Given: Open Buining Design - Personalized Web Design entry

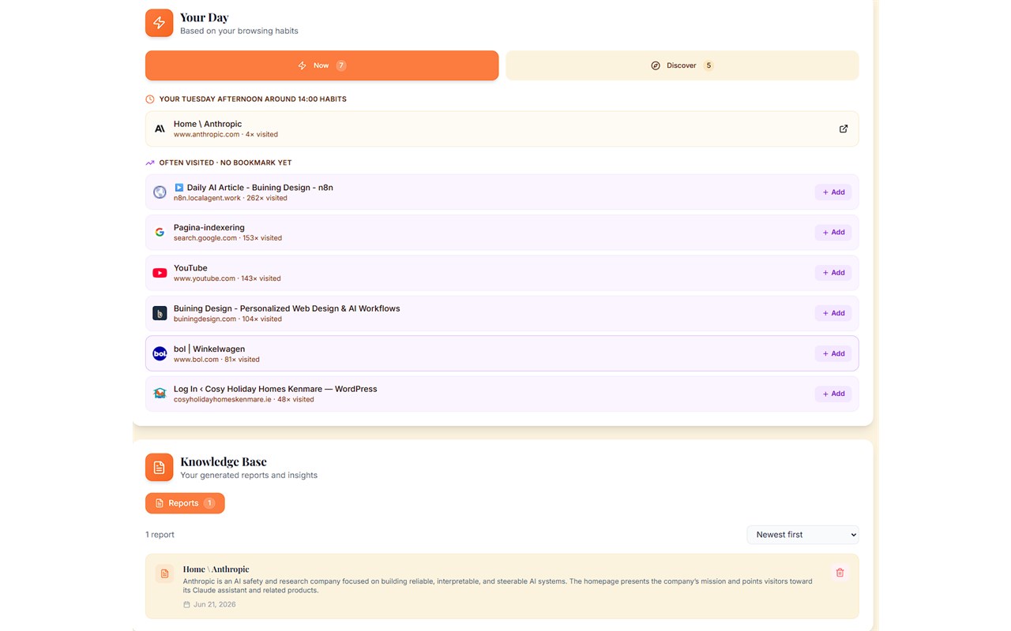Looking at the screenshot, I should [x=502, y=313].
